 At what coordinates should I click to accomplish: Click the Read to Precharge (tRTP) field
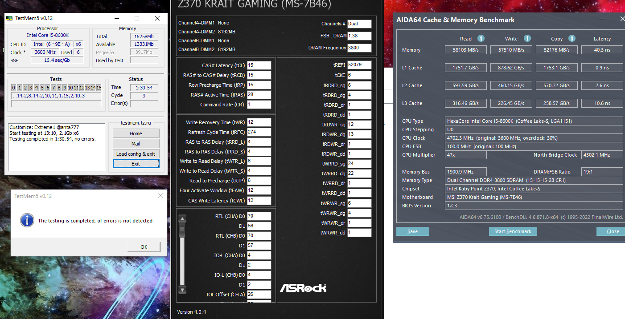point(259,181)
